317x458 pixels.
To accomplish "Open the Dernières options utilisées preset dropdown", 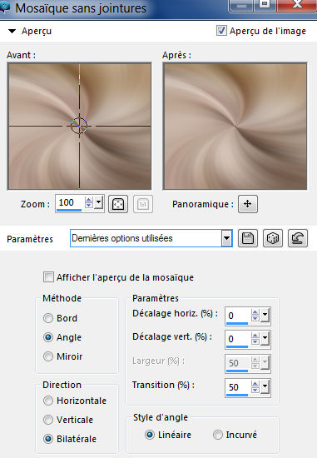I will pos(226,238).
